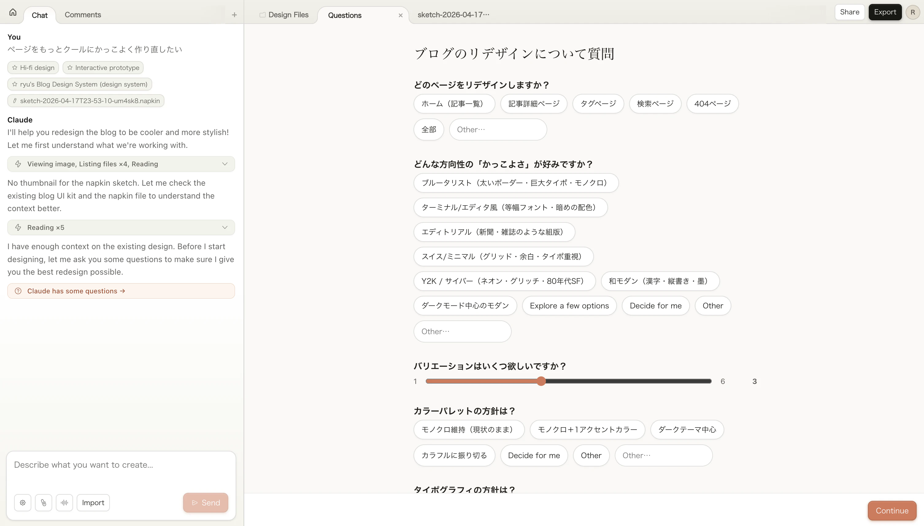Click the variations slider handle
The height and width of the screenshot is (526, 924).
click(x=541, y=381)
